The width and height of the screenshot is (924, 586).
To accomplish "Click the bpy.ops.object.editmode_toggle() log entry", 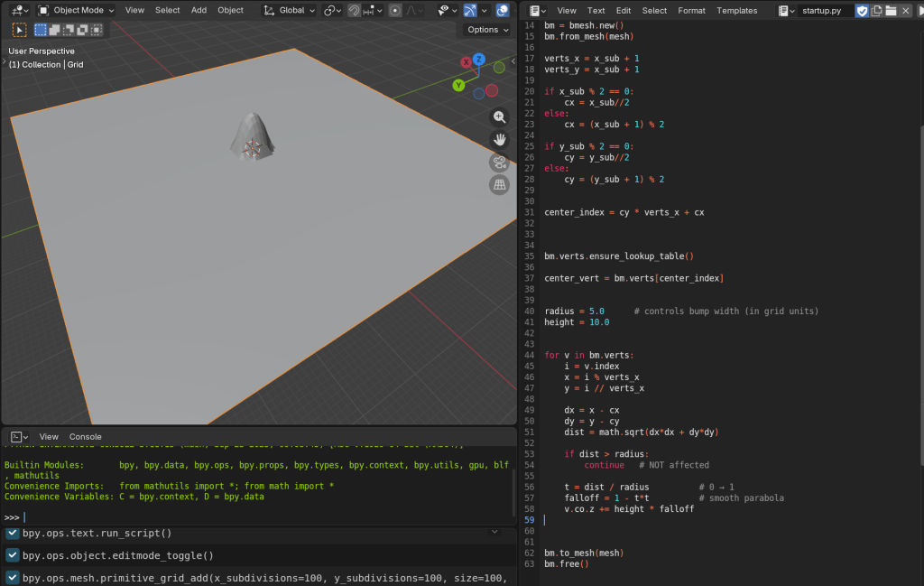I will click(x=117, y=555).
